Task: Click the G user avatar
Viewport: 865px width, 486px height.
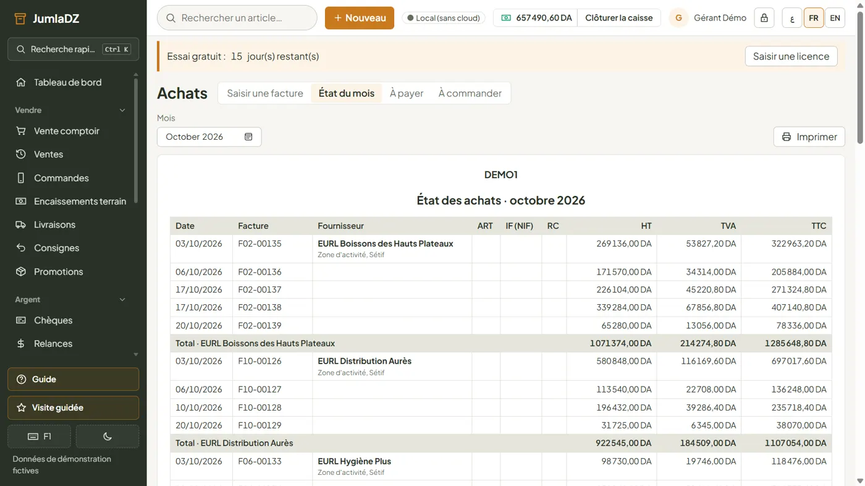Action: [678, 18]
